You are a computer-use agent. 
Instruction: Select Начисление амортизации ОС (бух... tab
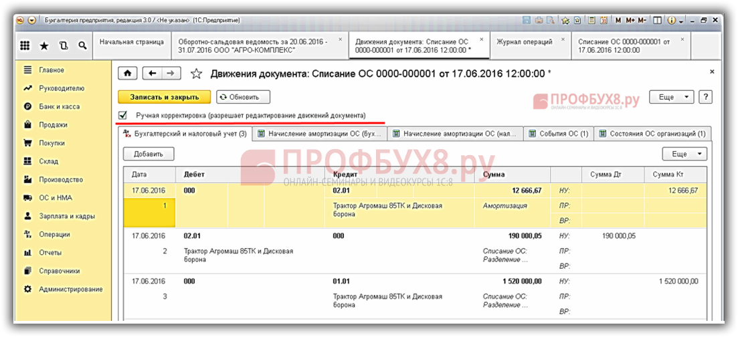320,134
